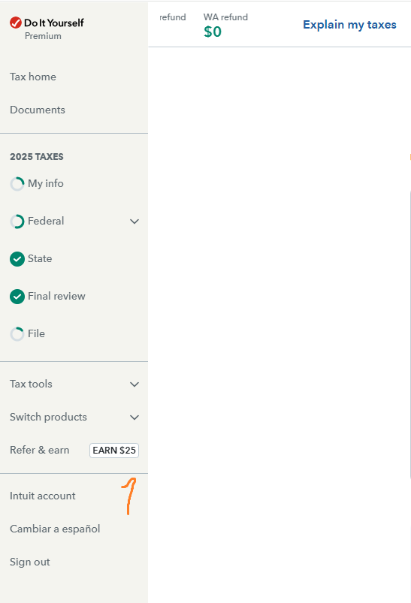This screenshot has height=603, width=411.
Task: Click the Federal progress ring icon
Action: coord(17,222)
